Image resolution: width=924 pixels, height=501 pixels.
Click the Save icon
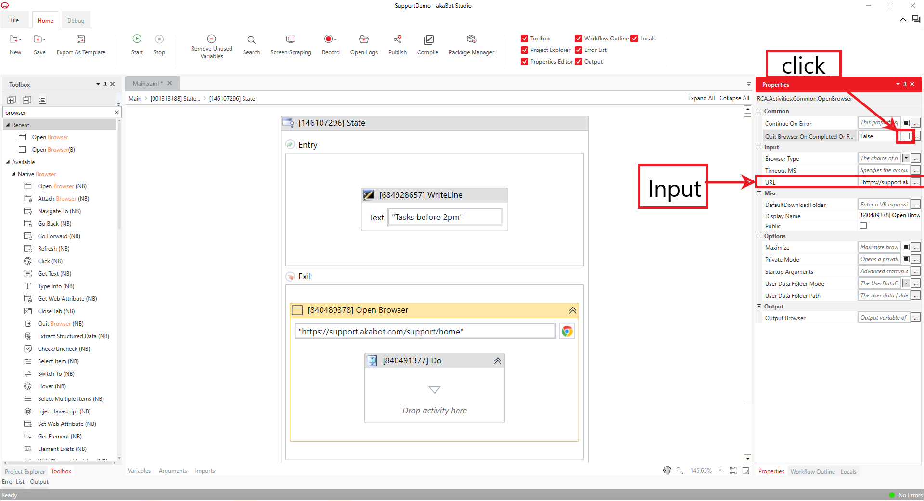coord(39,39)
